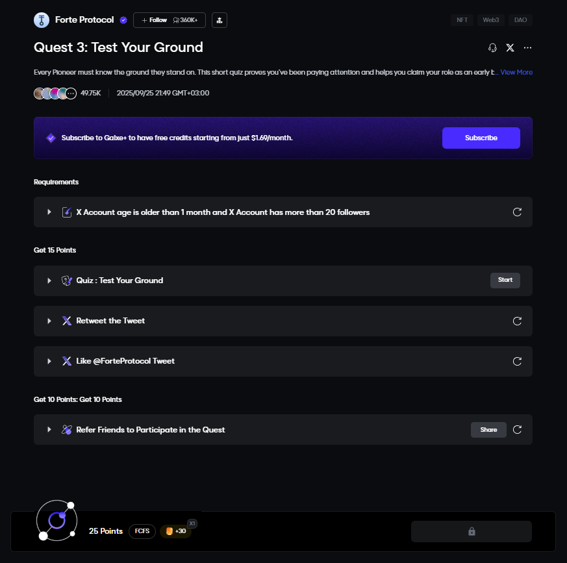Click the Forte Protocol avatar logo
This screenshot has width=567, height=563.
42,20
